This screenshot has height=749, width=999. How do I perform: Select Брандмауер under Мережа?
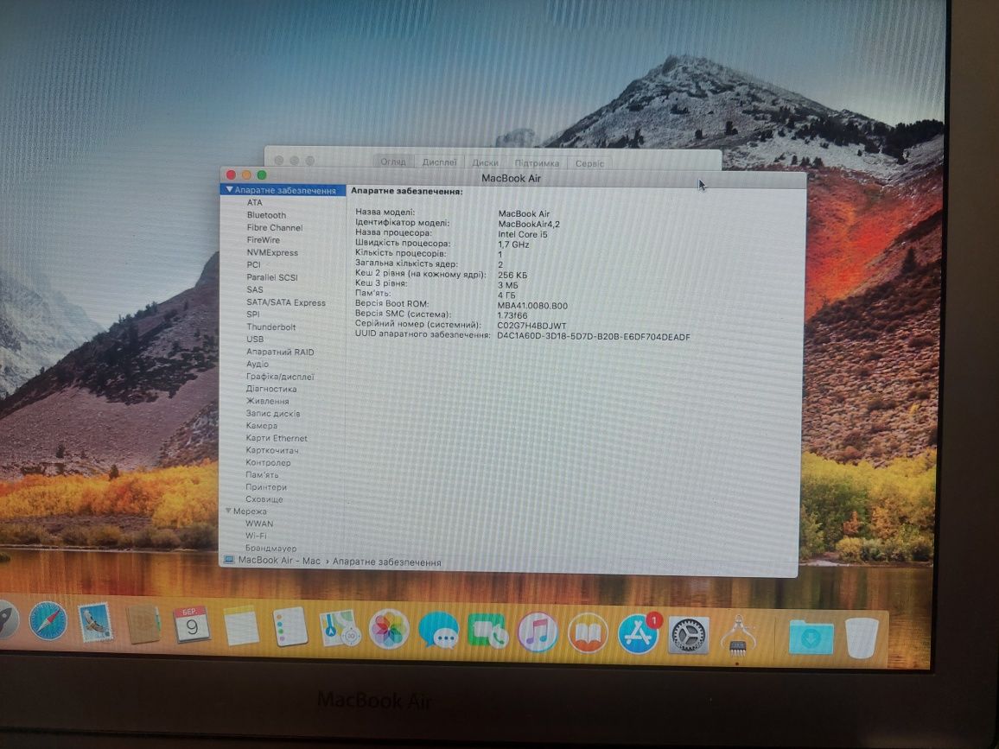(x=270, y=548)
